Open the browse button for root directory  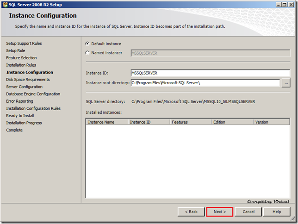(x=286, y=83)
